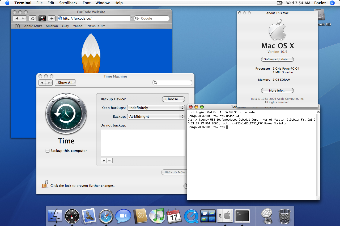Add item to Do not backup list
This screenshot has height=226, width=340.
click(104, 161)
